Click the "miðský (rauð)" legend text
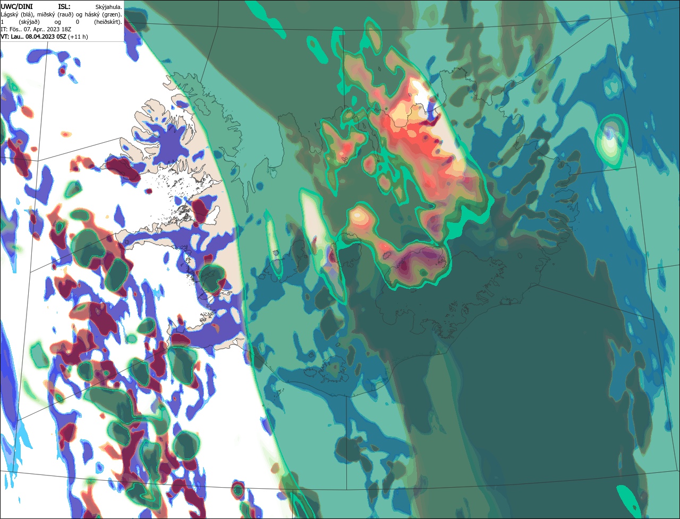Image resolution: width=680 pixels, height=519 pixels. 55,15
